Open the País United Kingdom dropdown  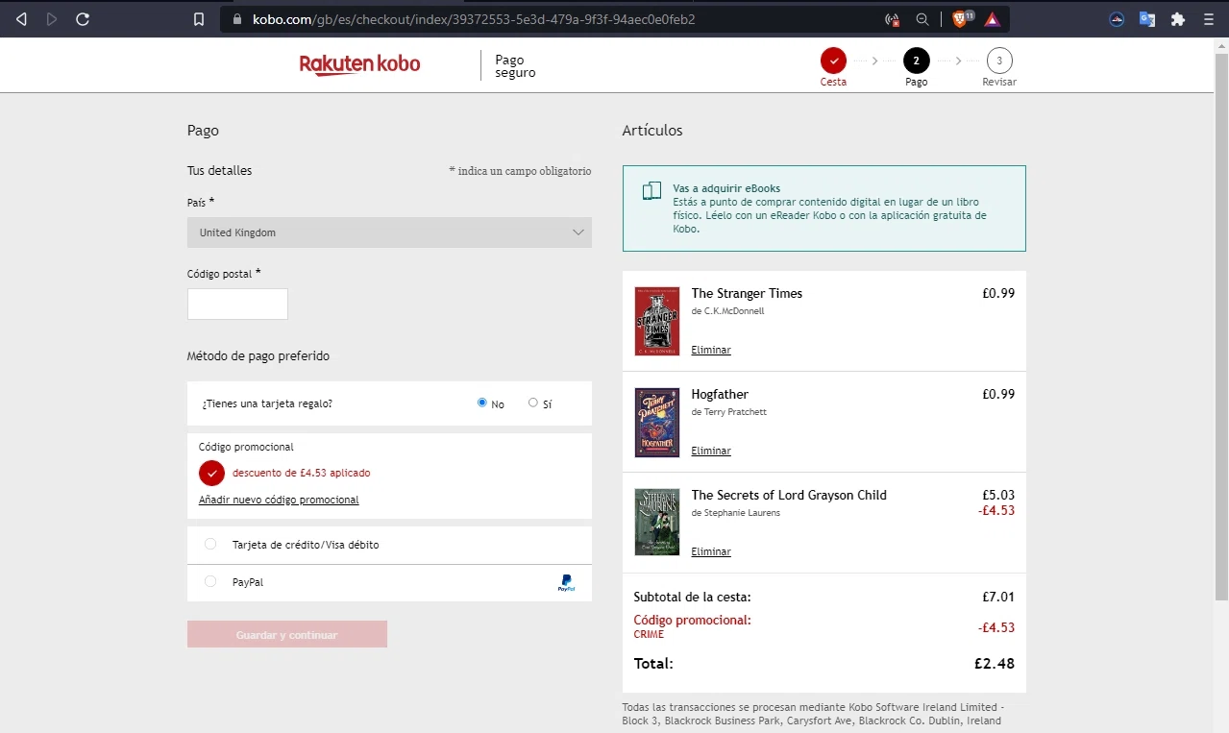[x=389, y=232]
